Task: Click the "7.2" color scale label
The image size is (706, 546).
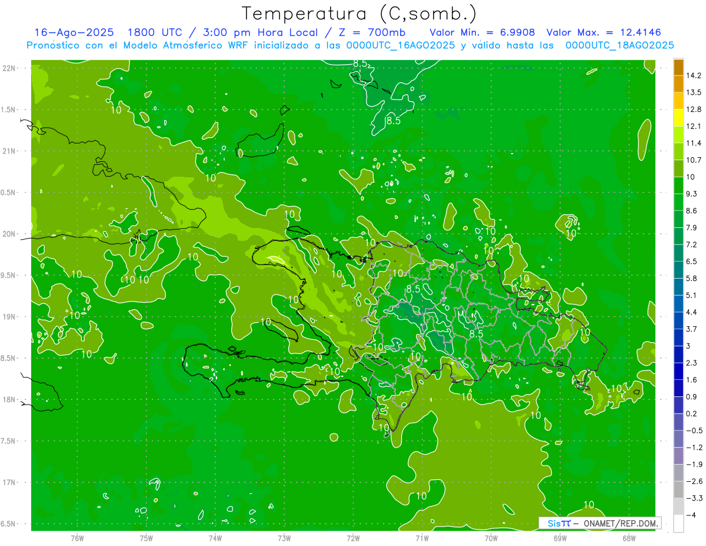Action: (692, 244)
